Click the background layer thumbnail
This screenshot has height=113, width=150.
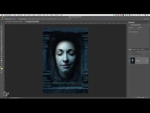[133, 61]
